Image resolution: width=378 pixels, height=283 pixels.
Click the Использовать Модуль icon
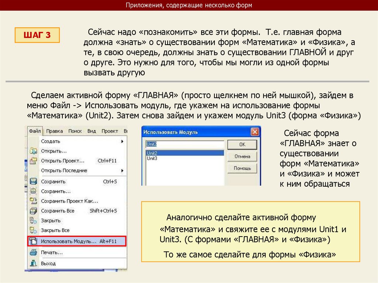click(33, 241)
